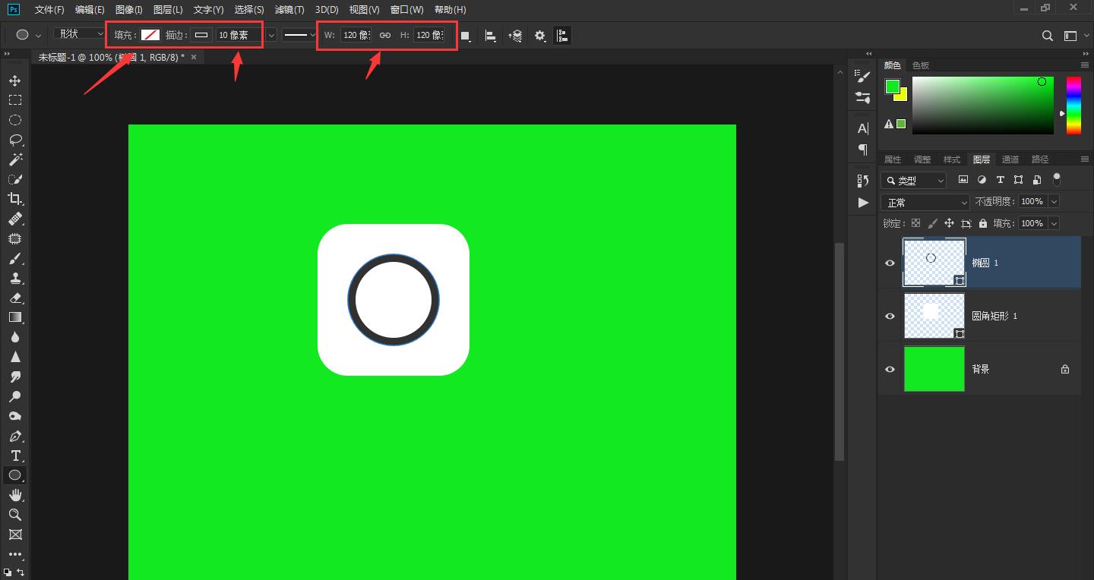Select the Zoom tool in toolbar
This screenshot has width=1094, height=580.
tap(14, 515)
